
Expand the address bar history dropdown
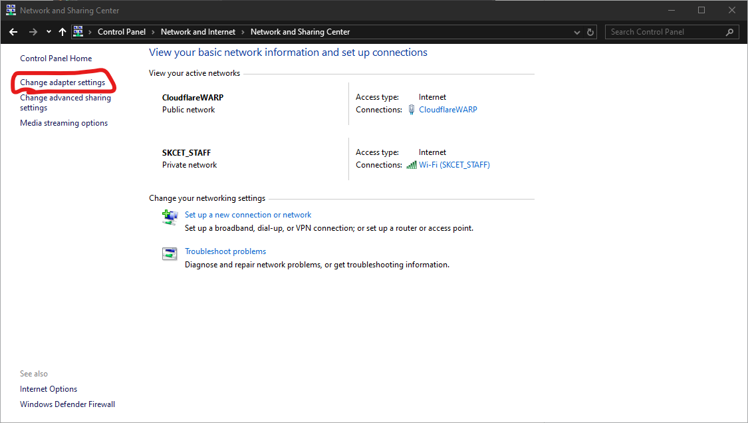tap(576, 32)
